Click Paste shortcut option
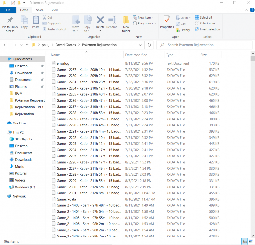The image size is (255, 245). [x=55, y=29]
